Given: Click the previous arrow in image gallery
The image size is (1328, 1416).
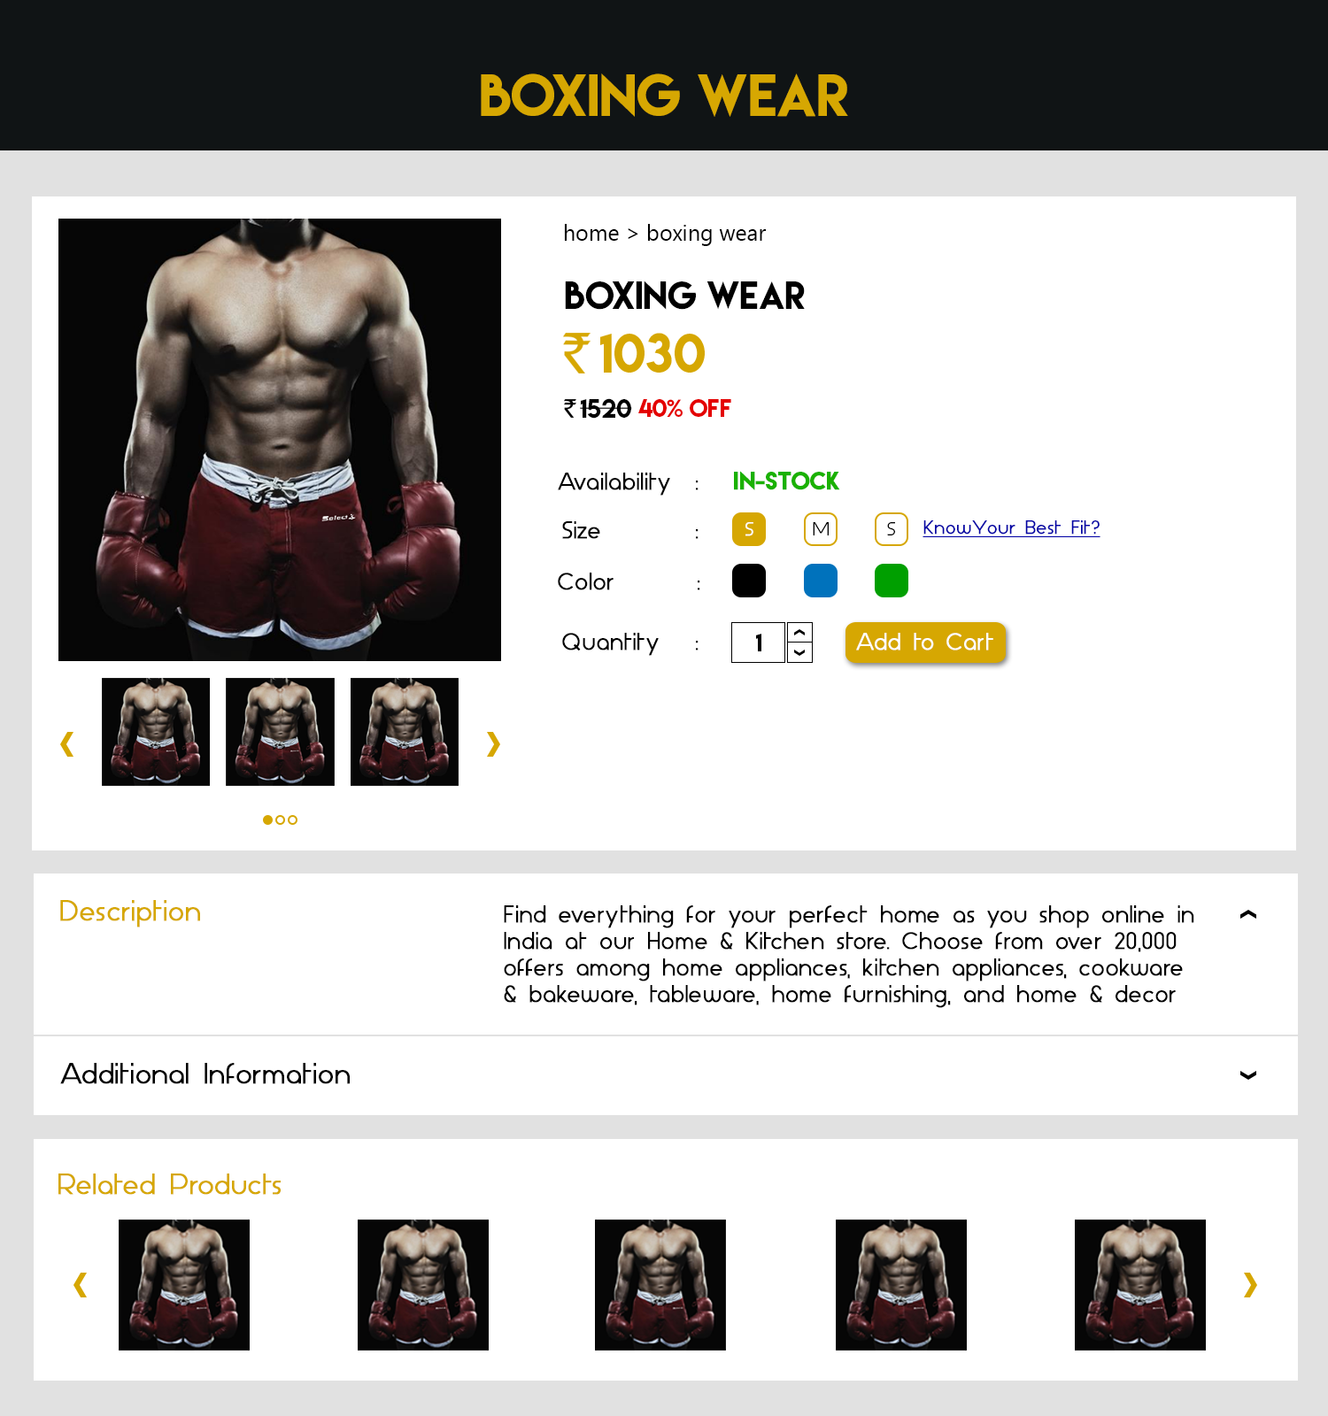Looking at the screenshot, I should 66,743.
